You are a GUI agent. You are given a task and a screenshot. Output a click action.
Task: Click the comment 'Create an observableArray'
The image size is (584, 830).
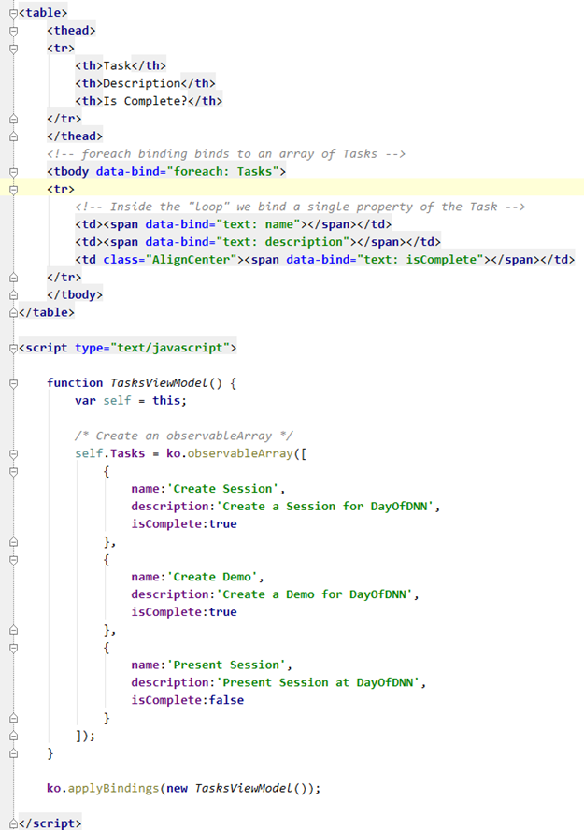click(183, 436)
